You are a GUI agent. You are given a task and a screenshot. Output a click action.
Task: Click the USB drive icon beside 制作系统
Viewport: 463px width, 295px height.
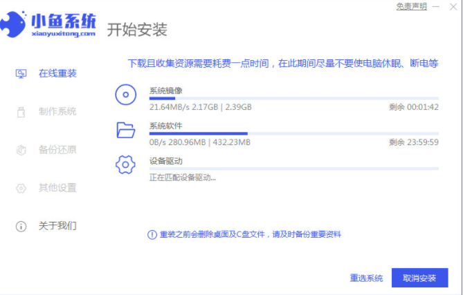pos(21,112)
